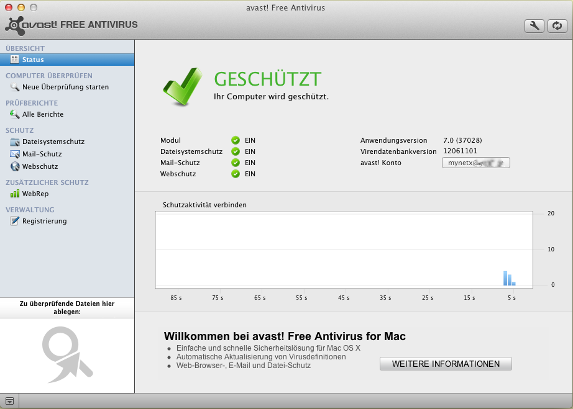This screenshot has width=573, height=409.
Task: Click the Anwendungsversion 7.0 (37028) value
Action: click(462, 140)
